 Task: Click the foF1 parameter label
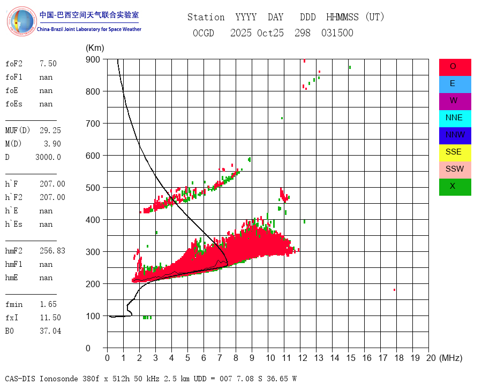click(14, 77)
